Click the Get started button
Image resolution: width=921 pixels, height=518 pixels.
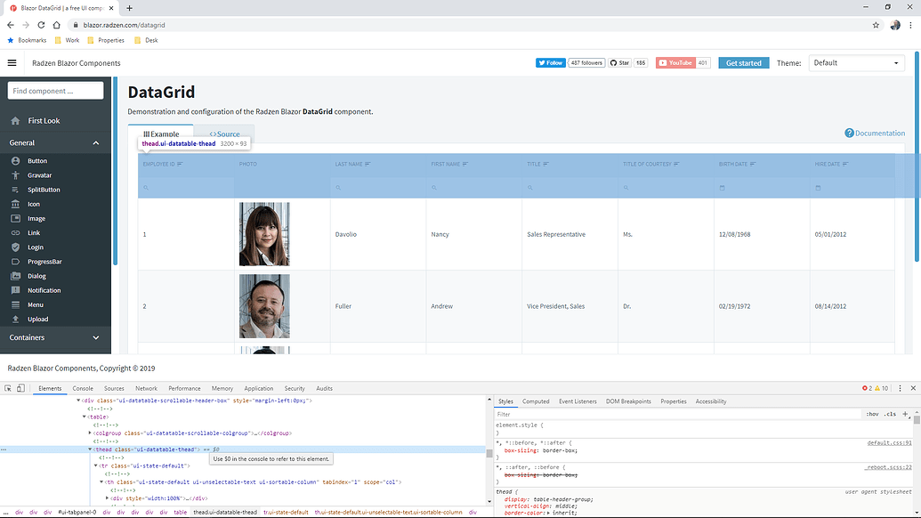tap(744, 63)
